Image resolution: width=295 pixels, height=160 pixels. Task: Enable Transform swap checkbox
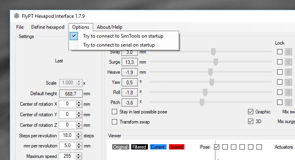[114, 122]
